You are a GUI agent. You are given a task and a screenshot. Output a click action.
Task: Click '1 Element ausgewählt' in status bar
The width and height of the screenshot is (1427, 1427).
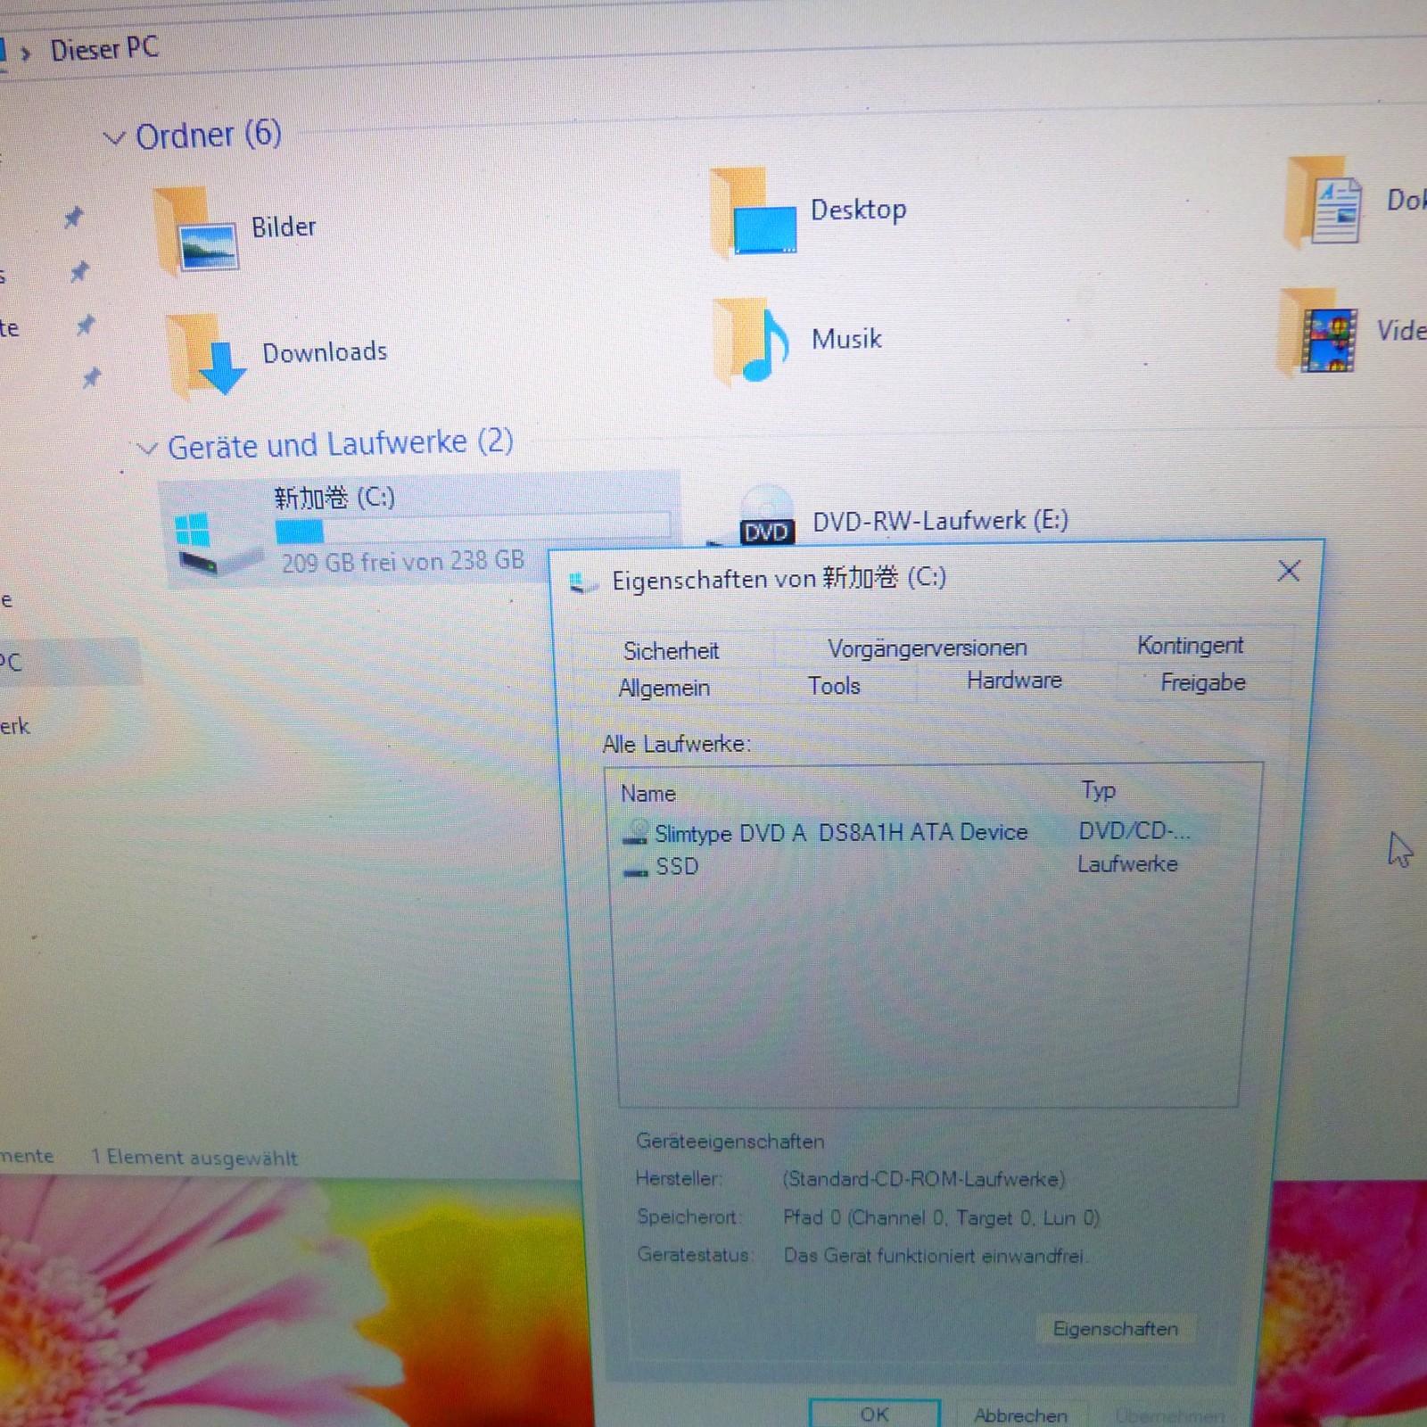coord(194,1158)
